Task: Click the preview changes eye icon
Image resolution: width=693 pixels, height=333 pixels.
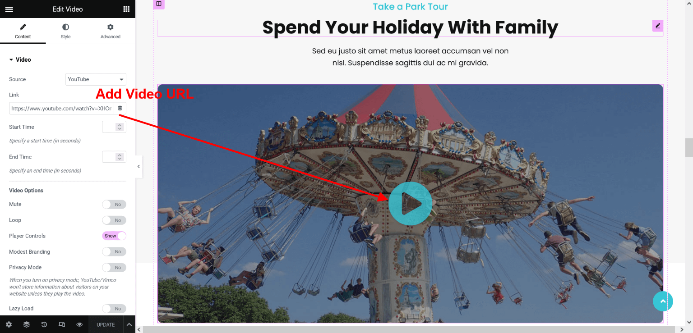Action: [79, 324]
